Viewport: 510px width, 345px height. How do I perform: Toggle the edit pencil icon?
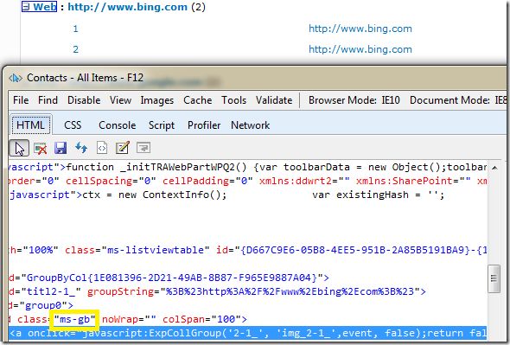click(x=123, y=148)
